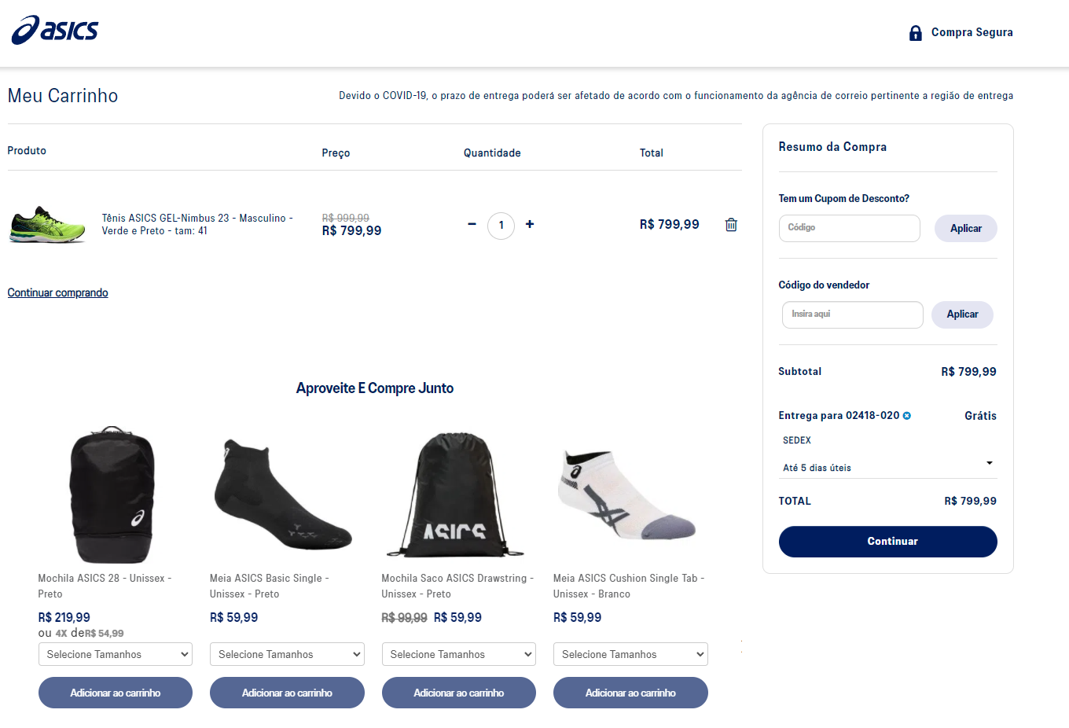Decrease quantity with the minus icon
1069x728 pixels.
(472, 224)
